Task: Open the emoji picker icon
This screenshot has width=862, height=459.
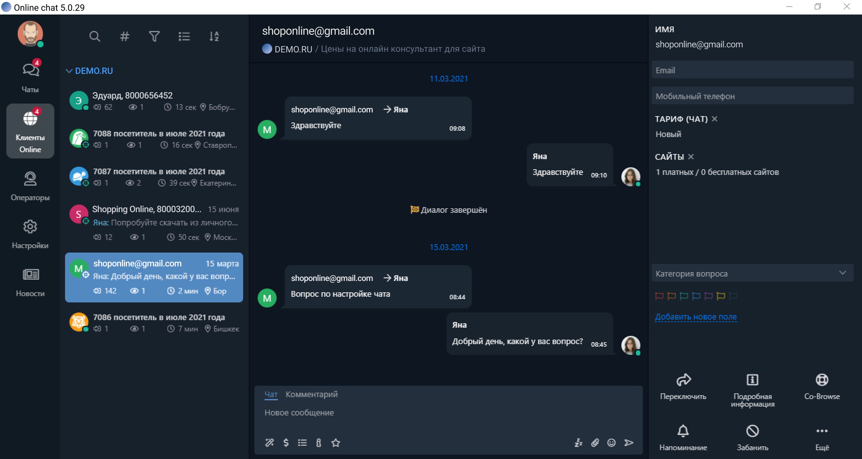Action: coord(611,443)
